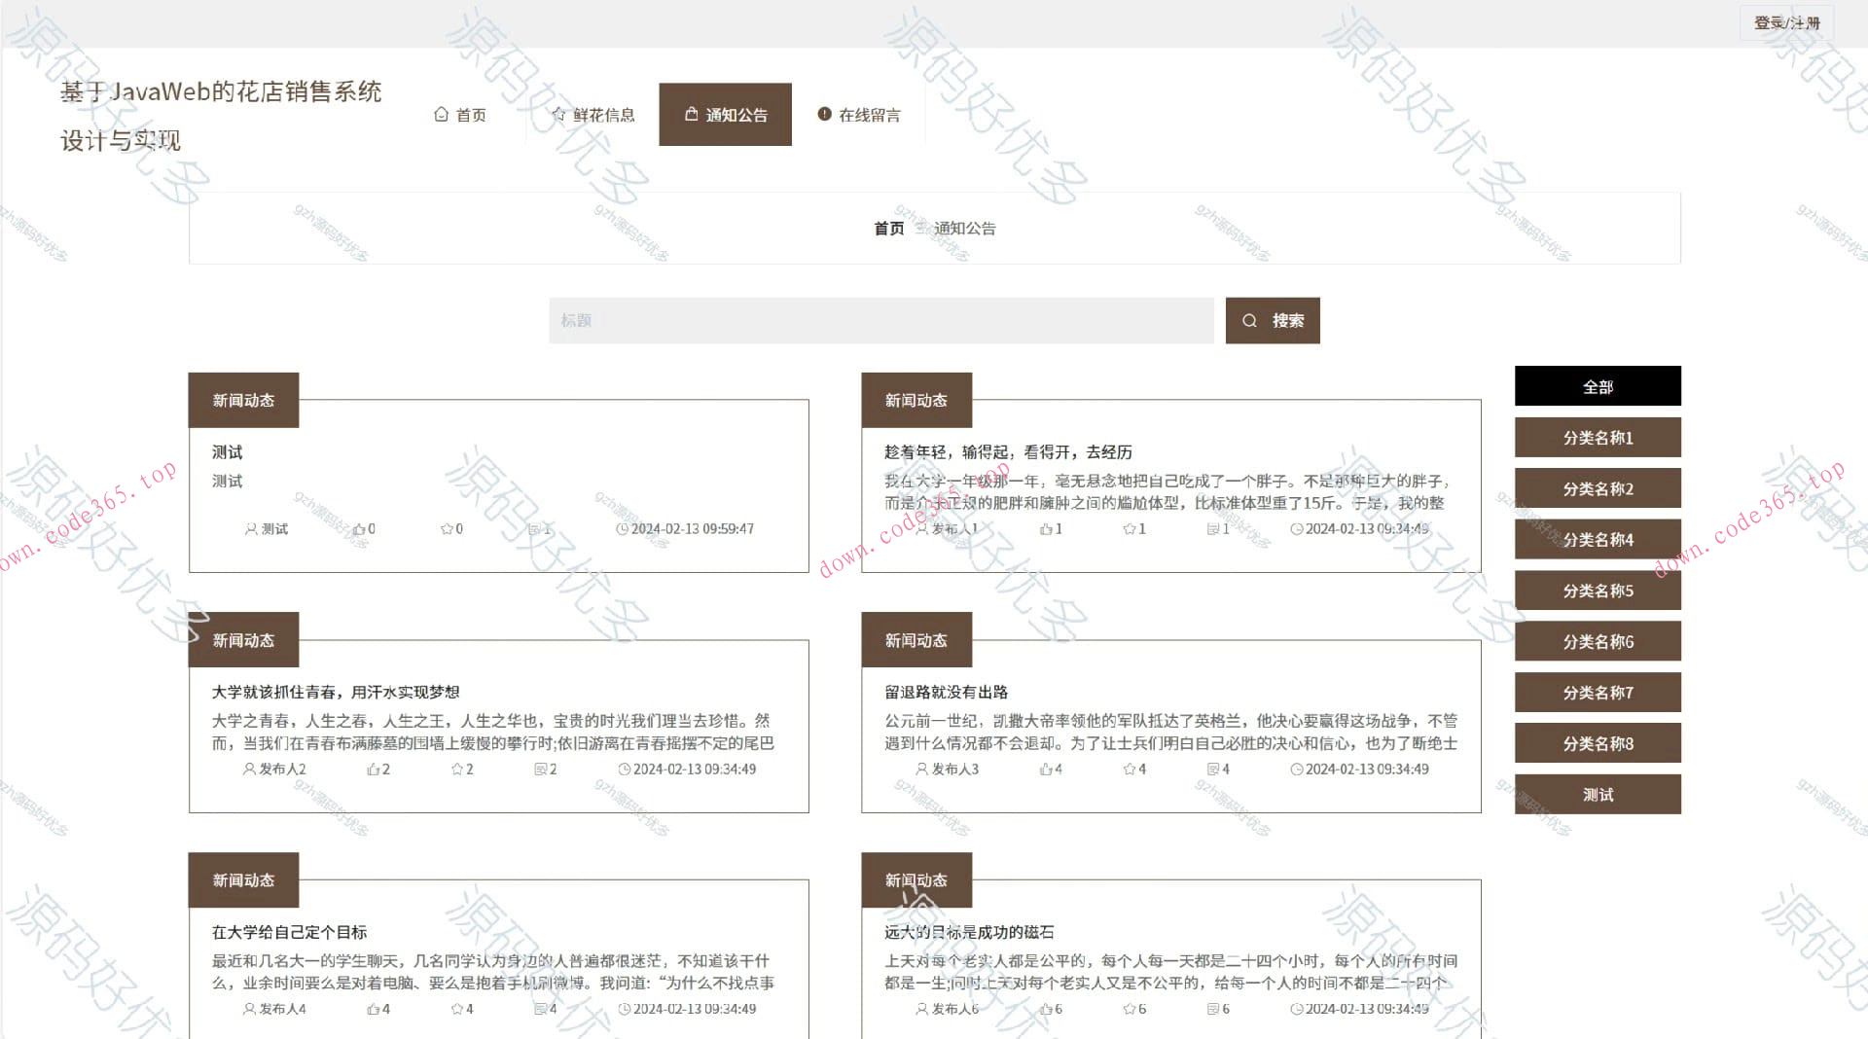
Task: Click the home icon beside 首页 nav item
Action: click(x=441, y=114)
